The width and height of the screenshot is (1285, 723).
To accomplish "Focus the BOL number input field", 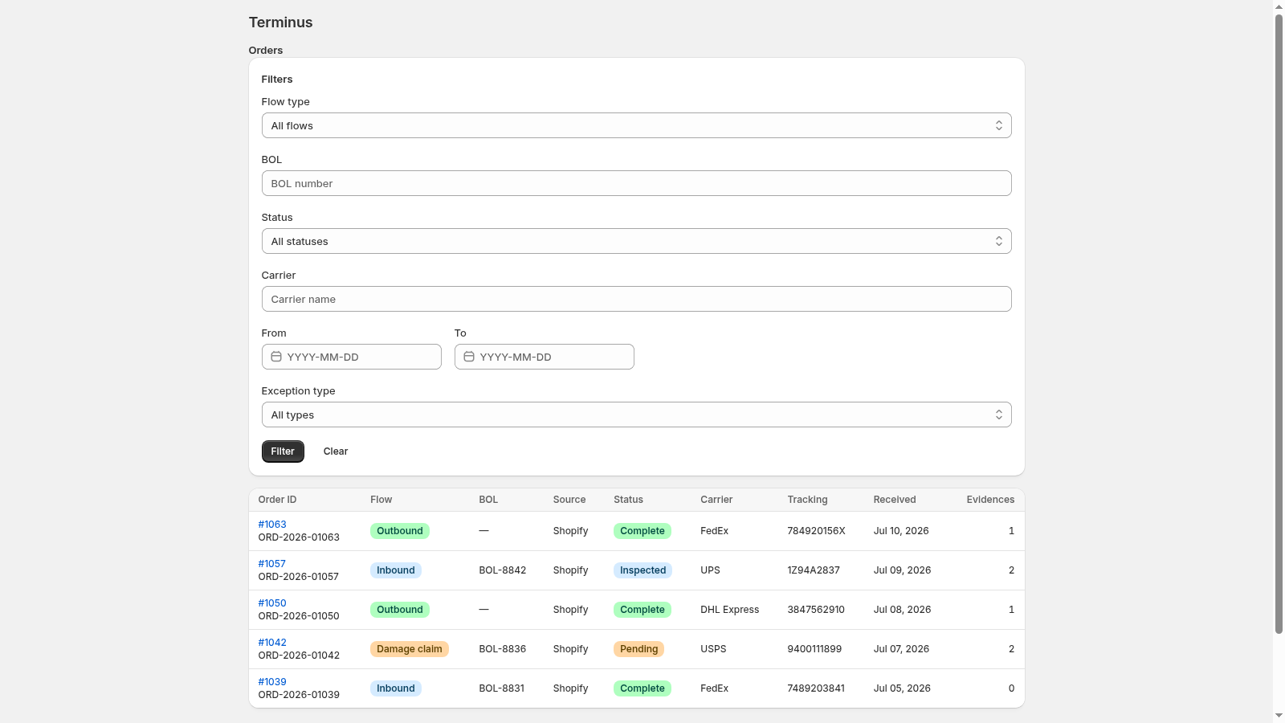I will [x=636, y=183].
